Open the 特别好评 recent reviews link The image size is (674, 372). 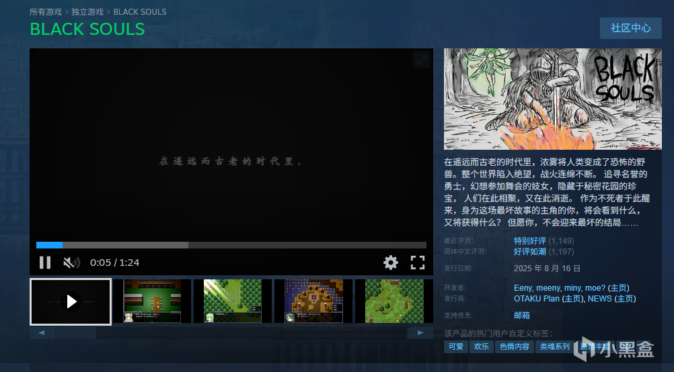(x=529, y=240)
